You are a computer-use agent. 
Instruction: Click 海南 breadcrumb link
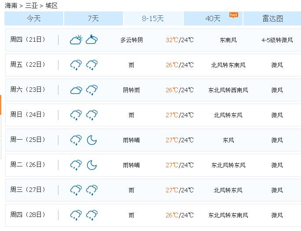coord(11,6)
